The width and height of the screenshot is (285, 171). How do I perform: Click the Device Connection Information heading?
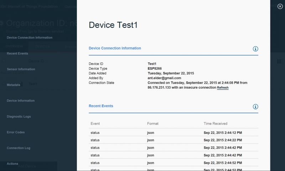click(x=115, y=48)
